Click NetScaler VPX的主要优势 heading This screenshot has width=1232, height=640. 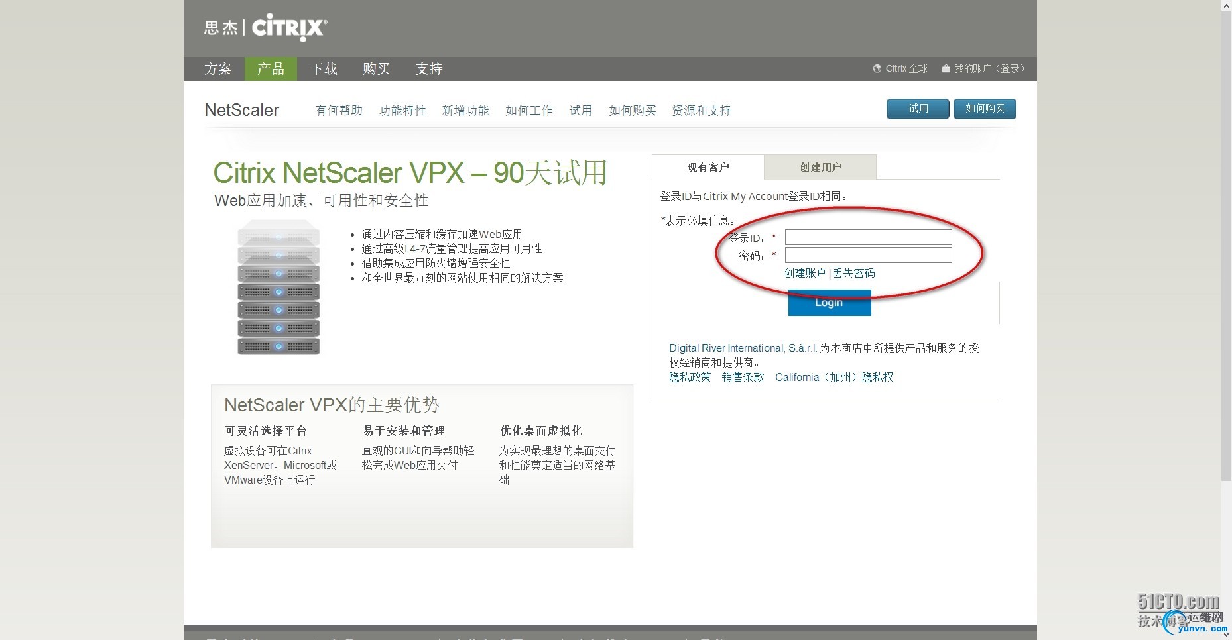pyautogui.click(x=332, y=405)
